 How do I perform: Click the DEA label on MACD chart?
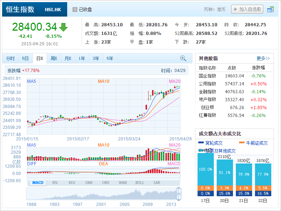pyautogui.click(x=103, y=164)
